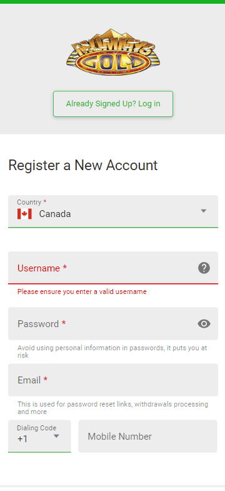Focus the Password input field
This screenshot has width=225, height=491.
click(113, 323)
